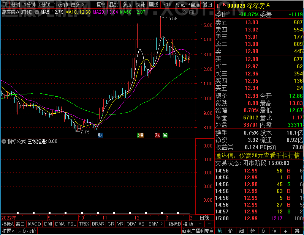The image size is (304, 235).
Task: Switch to the 主 main-force tab
Action: [286, 231]
